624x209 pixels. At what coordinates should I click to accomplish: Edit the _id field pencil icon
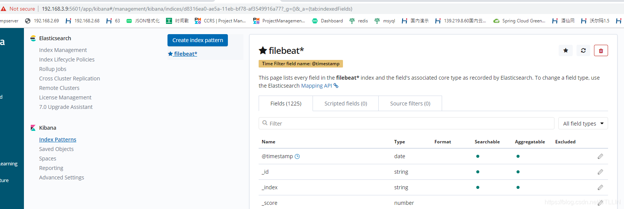tap(600, 172)
